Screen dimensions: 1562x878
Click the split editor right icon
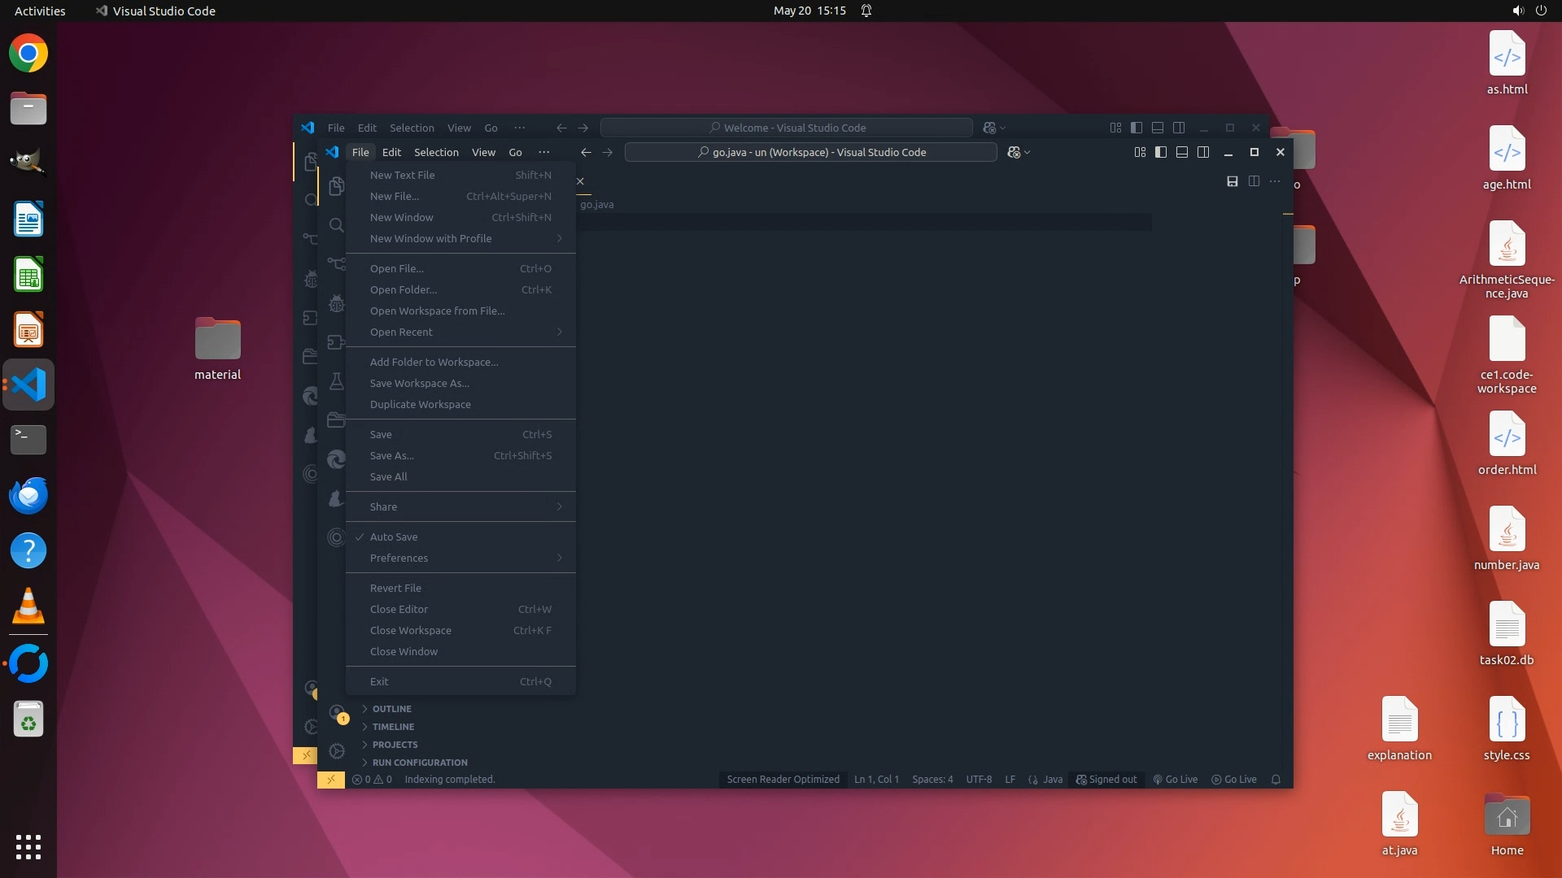point(1254,181)
